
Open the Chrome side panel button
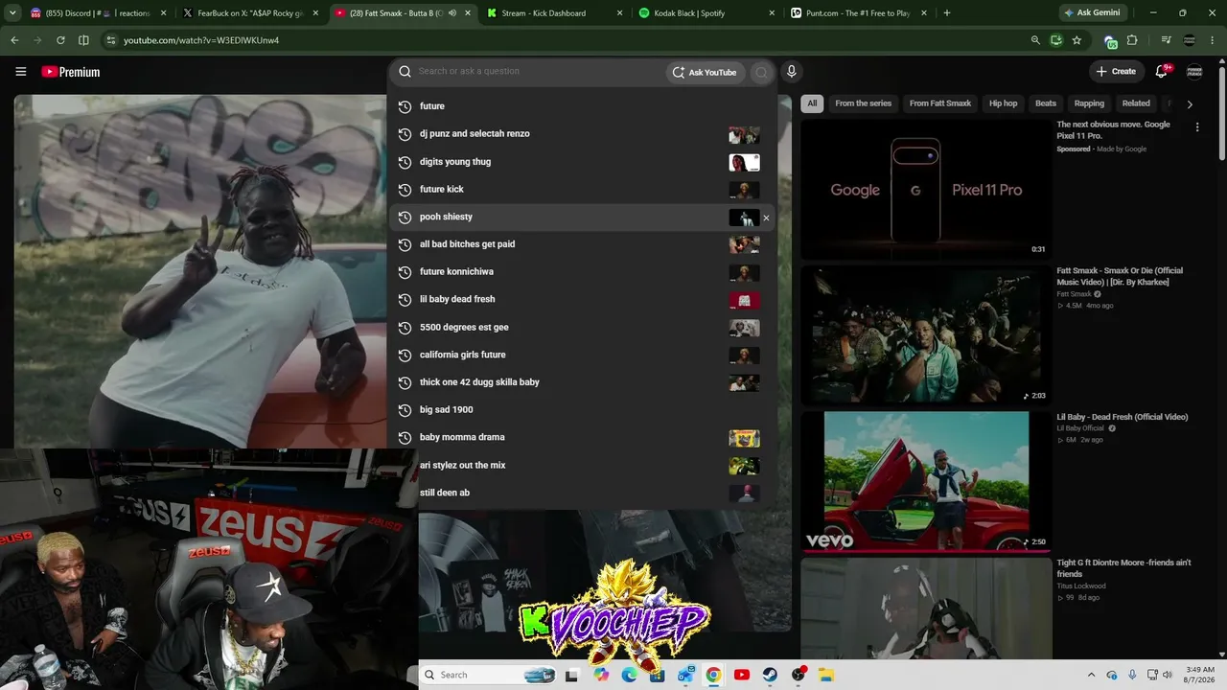point(83,40)
